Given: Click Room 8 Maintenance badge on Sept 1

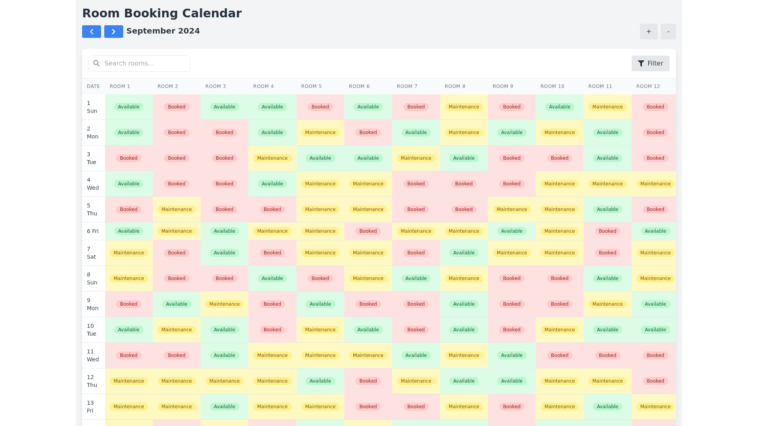Looking at the screenshot, I should (464, 107).
